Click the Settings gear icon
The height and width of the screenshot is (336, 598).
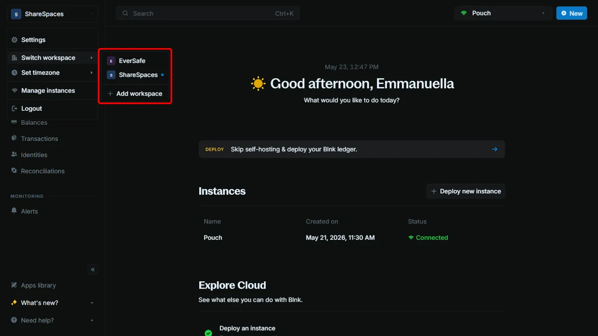[x=14, y=40]
